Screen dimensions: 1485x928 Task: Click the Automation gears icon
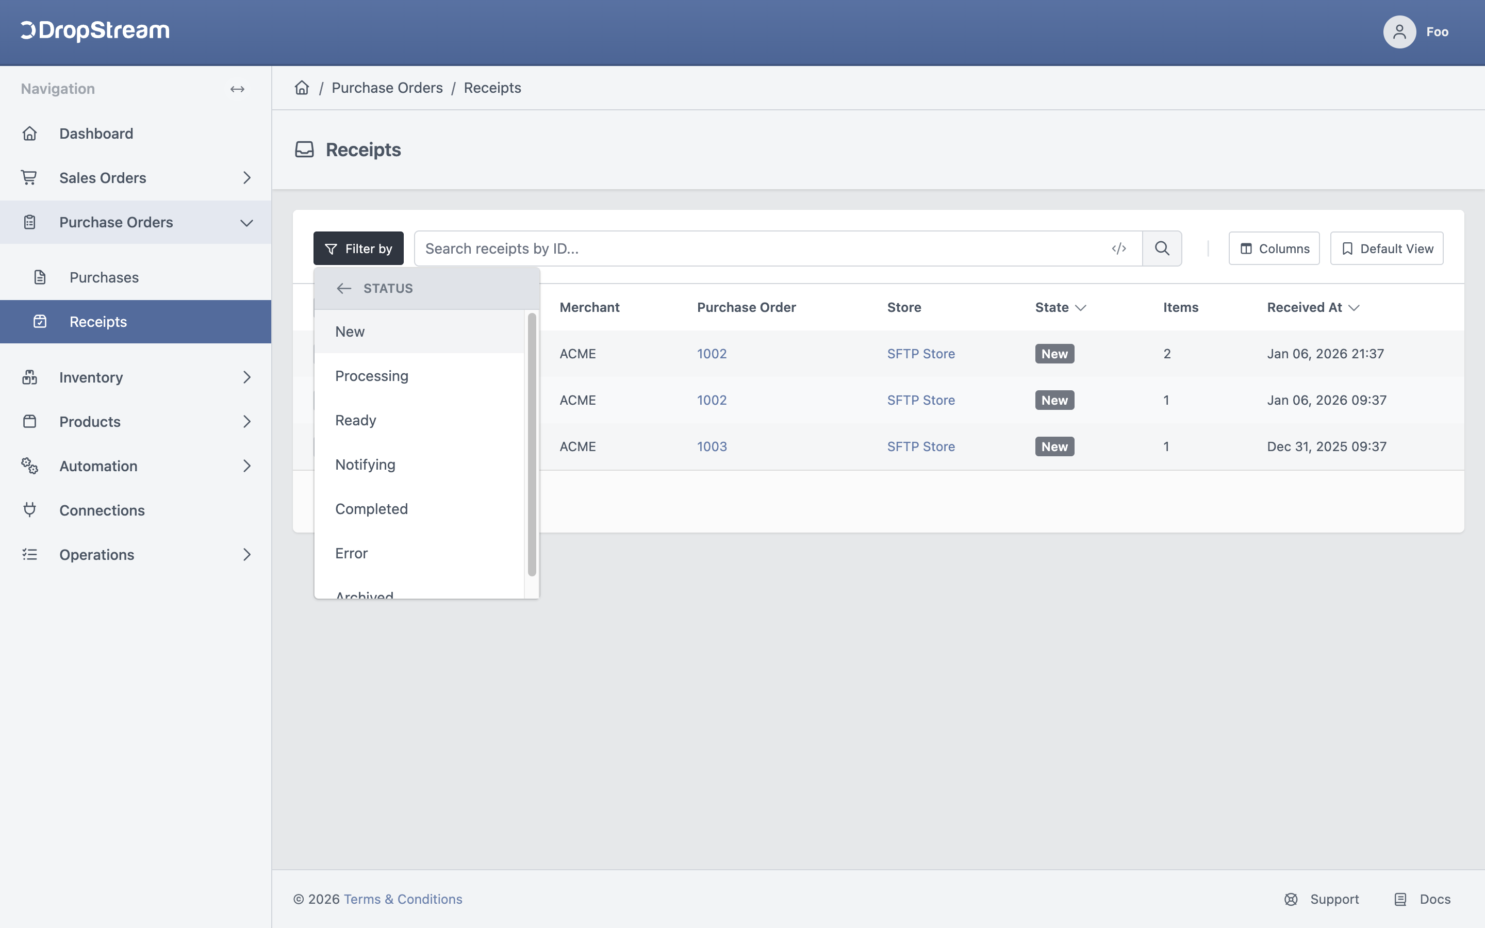pos(29,466)
